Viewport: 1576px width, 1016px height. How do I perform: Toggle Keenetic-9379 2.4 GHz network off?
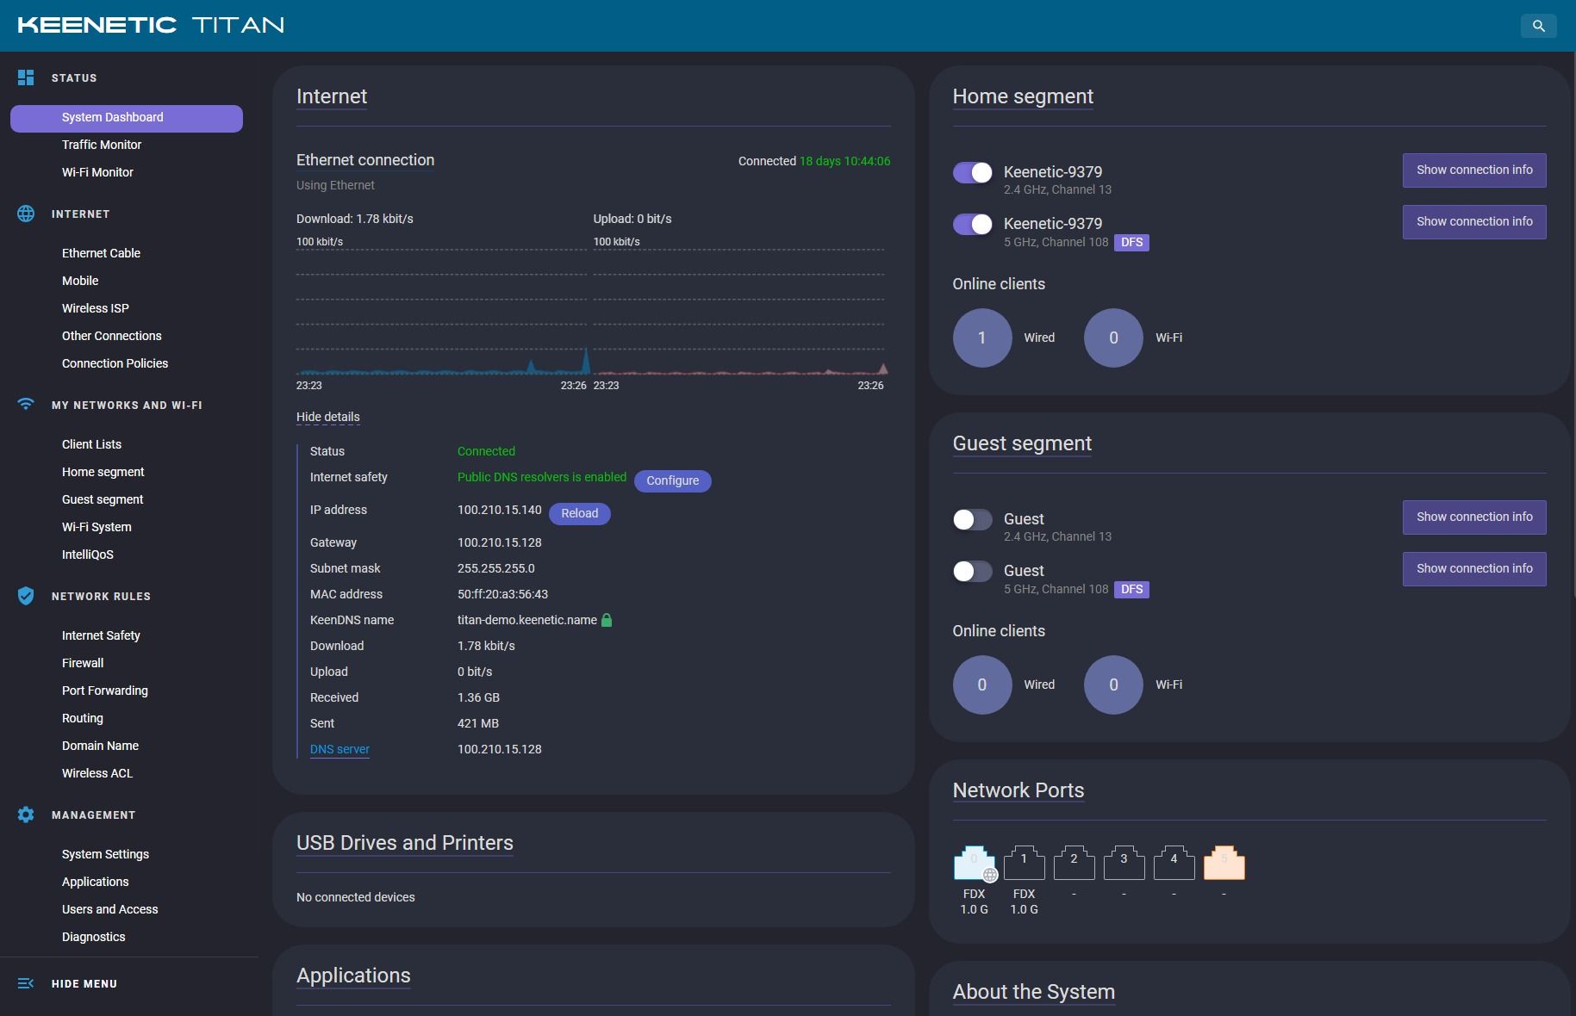point(972,172)
